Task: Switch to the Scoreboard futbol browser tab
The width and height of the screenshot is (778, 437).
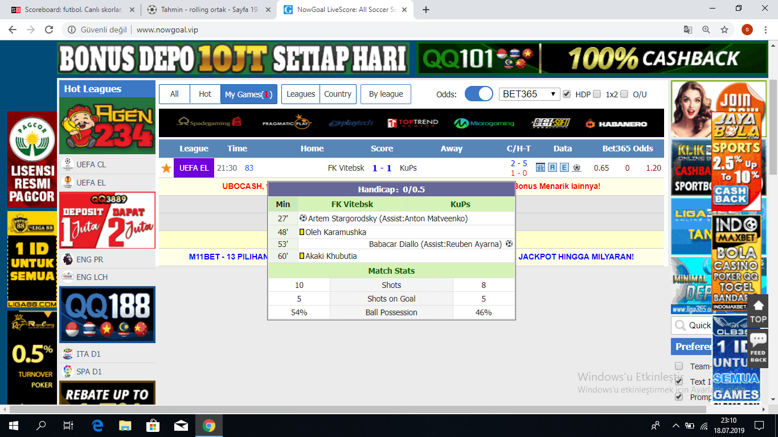Action: (72, 10)
